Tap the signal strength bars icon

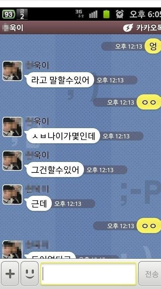pos(93,14)
